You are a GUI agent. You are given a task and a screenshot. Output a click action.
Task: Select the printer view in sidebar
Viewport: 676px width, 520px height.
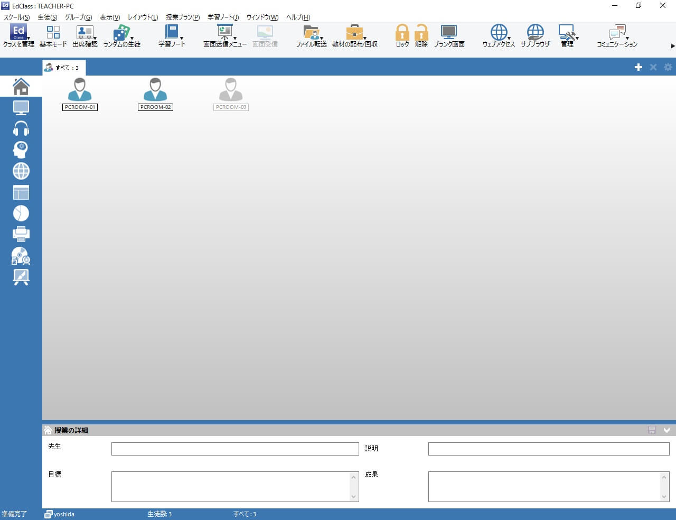tap(21, 234)
